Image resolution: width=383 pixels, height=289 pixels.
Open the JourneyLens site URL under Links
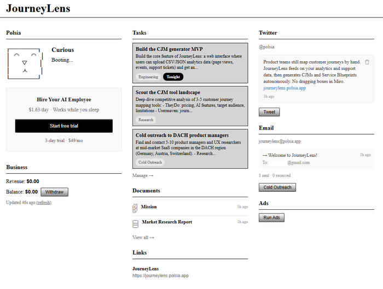pyautogui.click(x=160, y=275)
